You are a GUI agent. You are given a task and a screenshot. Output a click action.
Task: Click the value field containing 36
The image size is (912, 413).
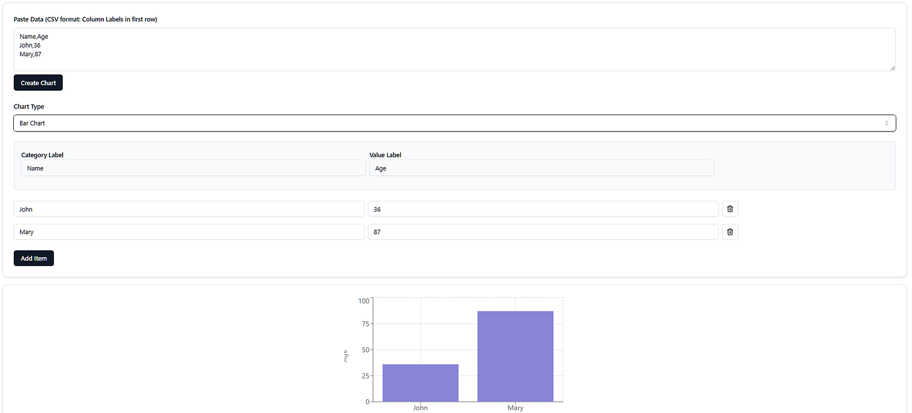(x=543, y=209)
